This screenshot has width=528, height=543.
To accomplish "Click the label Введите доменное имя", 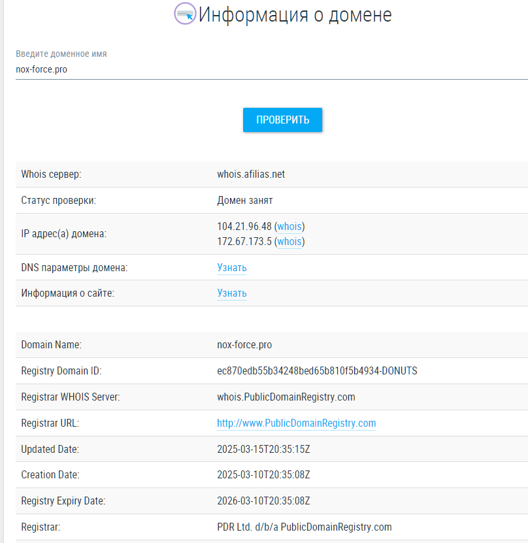I will point(61,54).
